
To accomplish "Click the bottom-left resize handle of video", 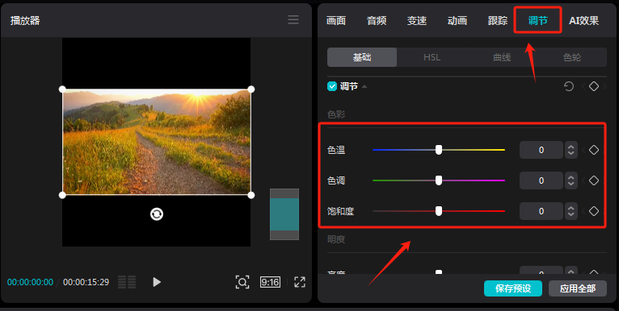I will tap(62, 195).
